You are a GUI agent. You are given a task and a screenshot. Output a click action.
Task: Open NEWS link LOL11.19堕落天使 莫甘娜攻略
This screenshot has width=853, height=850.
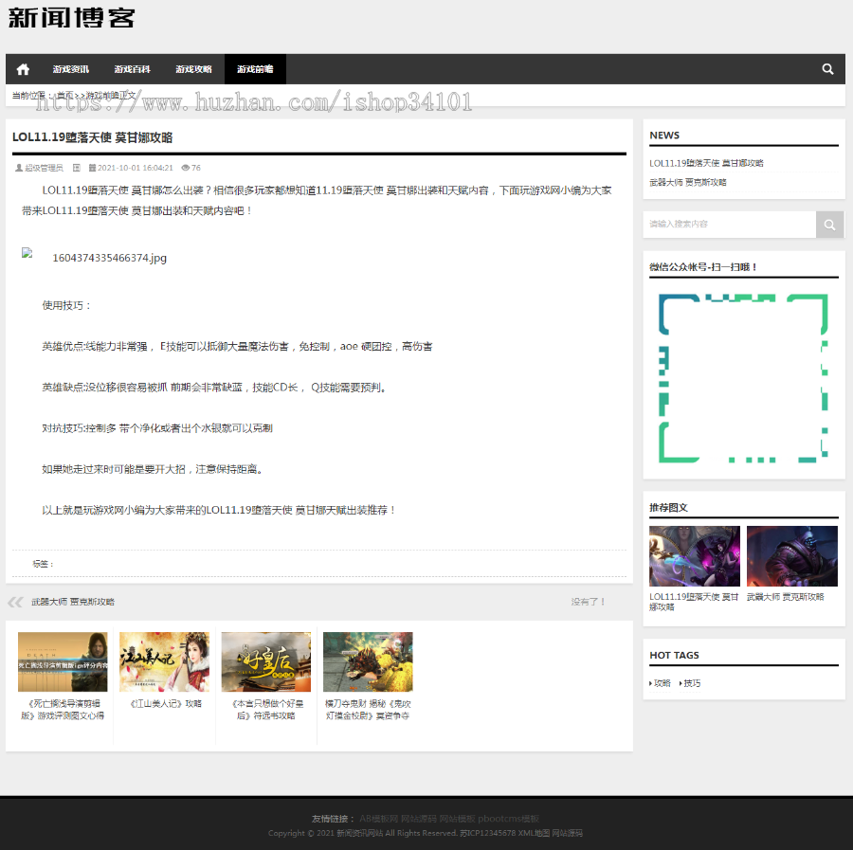point(706,163)
